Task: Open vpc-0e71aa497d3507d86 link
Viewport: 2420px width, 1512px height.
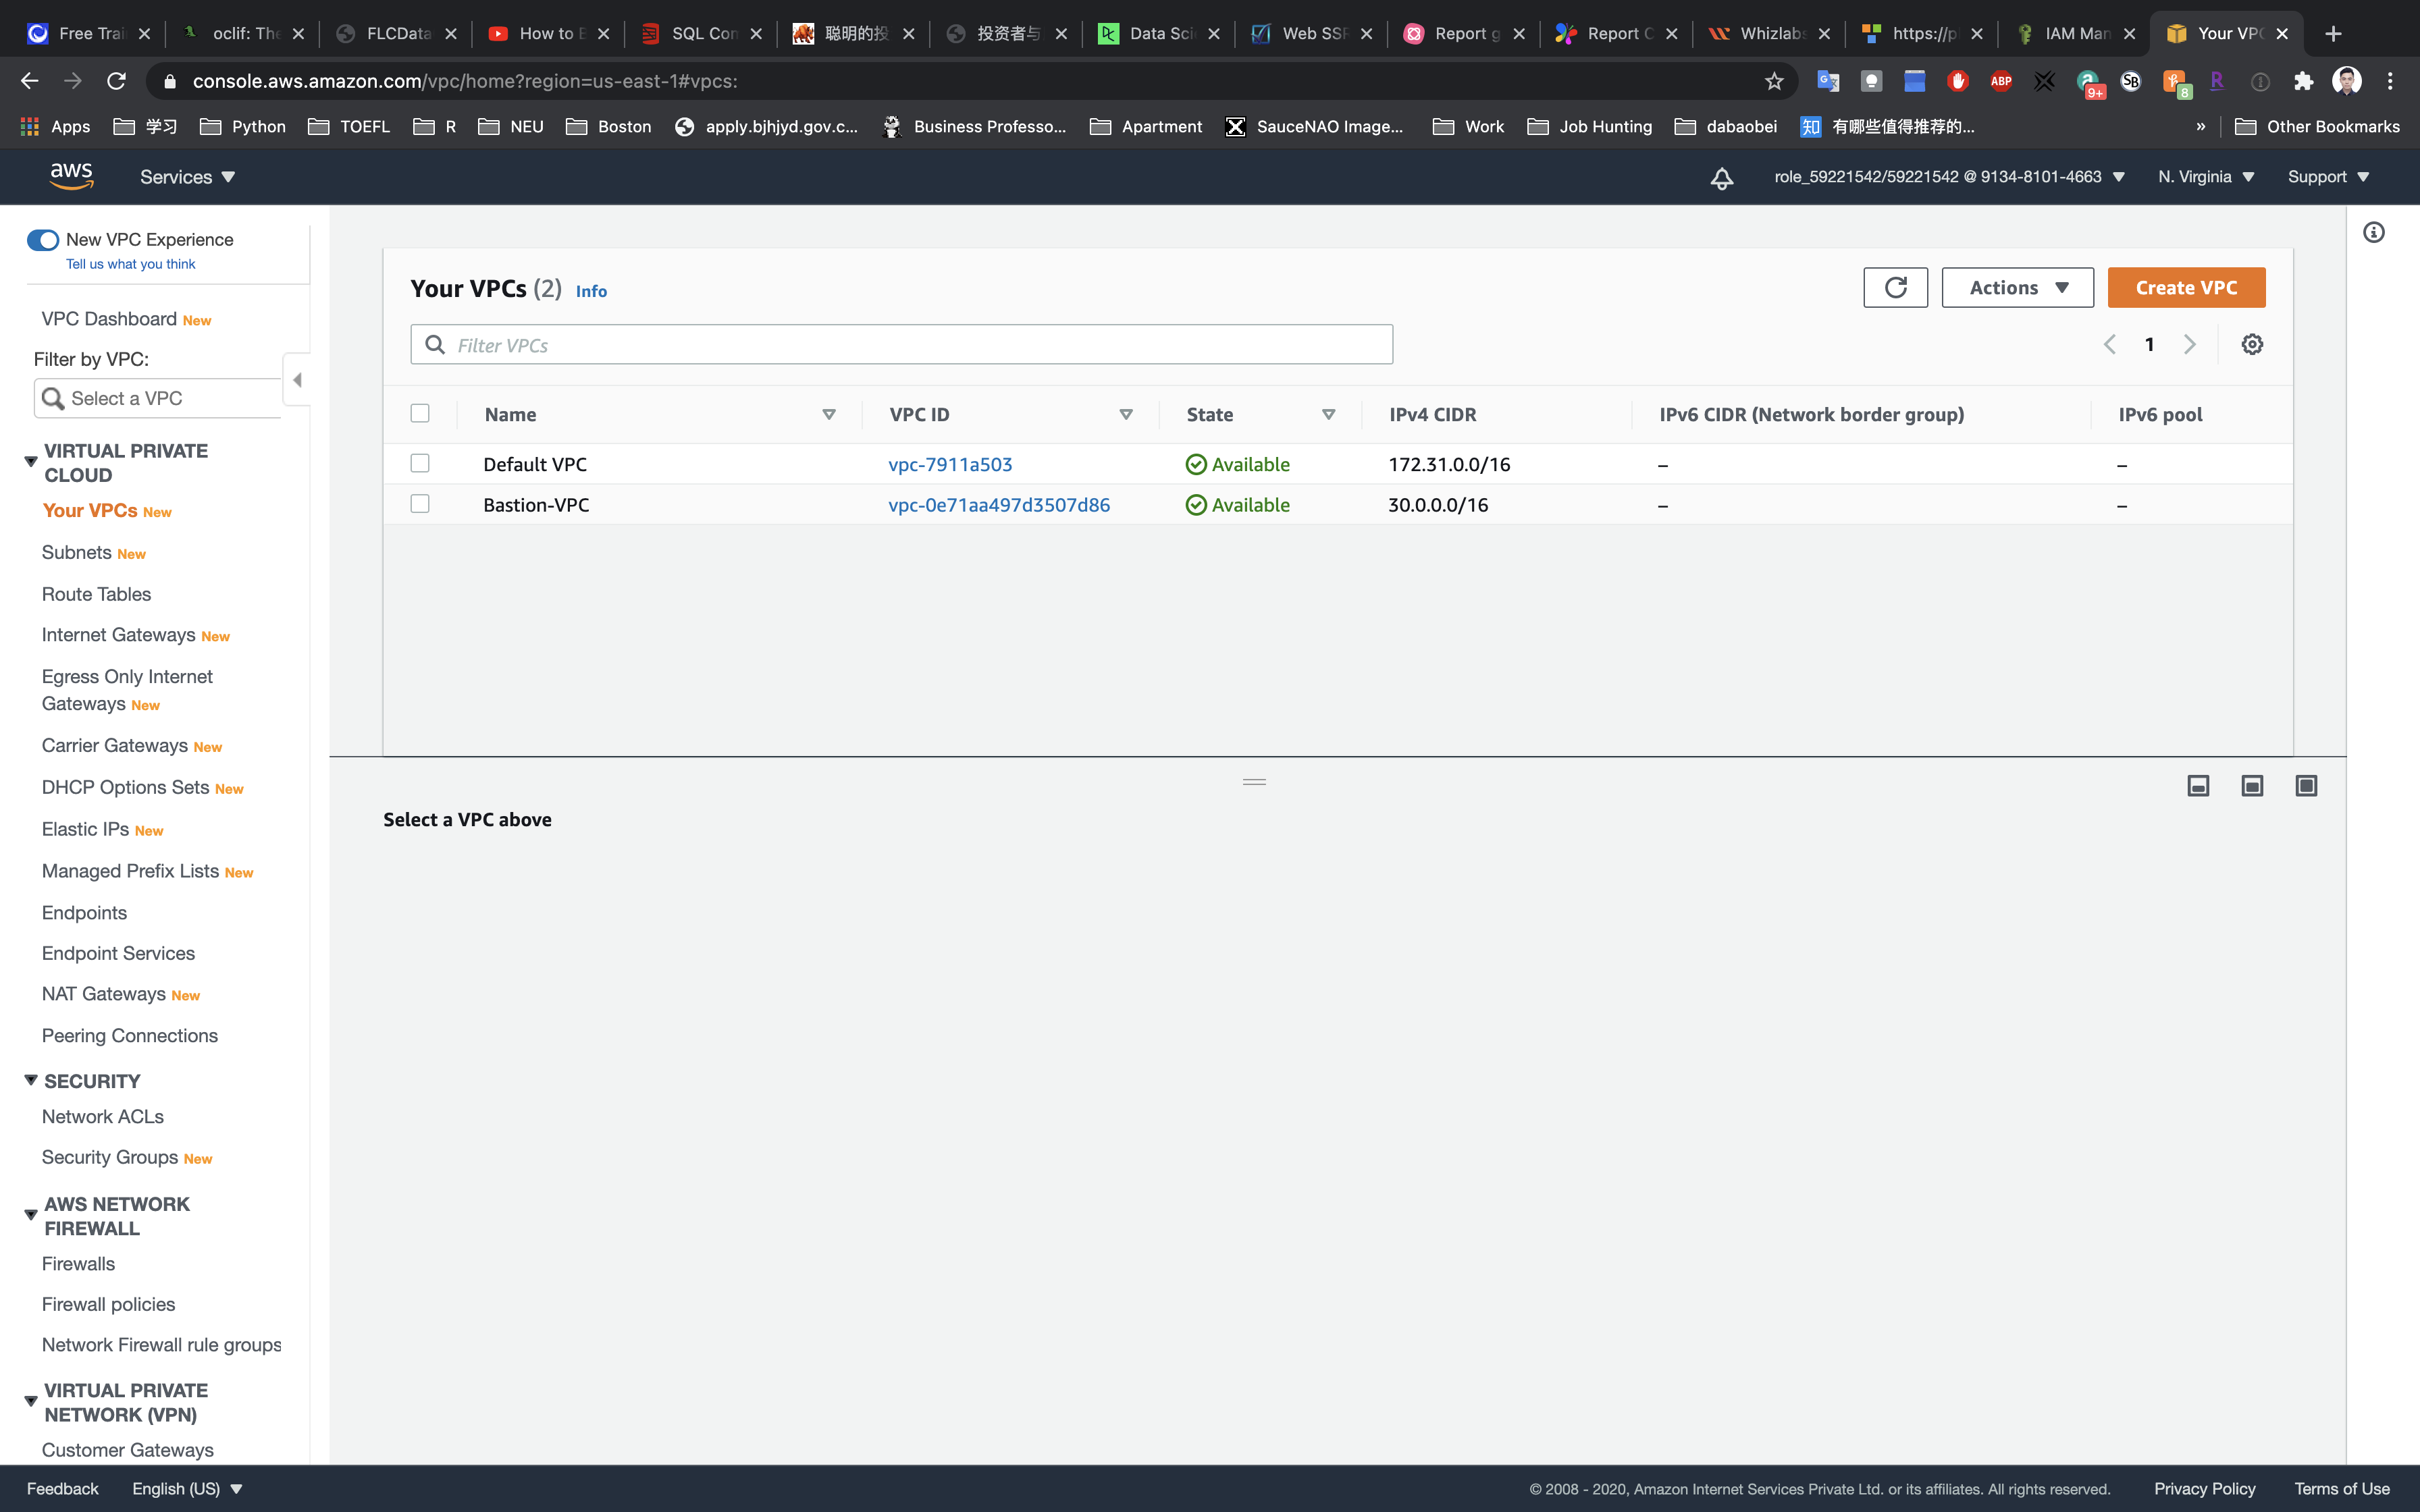Action: click(998, 505)
